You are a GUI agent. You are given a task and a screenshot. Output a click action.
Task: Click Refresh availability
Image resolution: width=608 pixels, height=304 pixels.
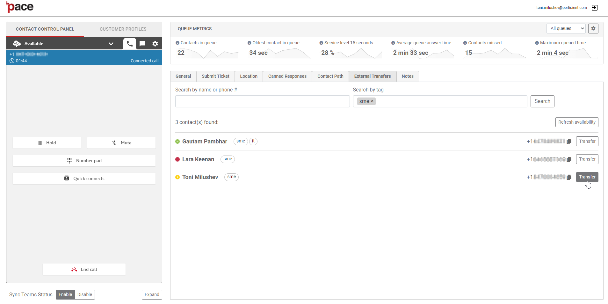click(576, 122)
